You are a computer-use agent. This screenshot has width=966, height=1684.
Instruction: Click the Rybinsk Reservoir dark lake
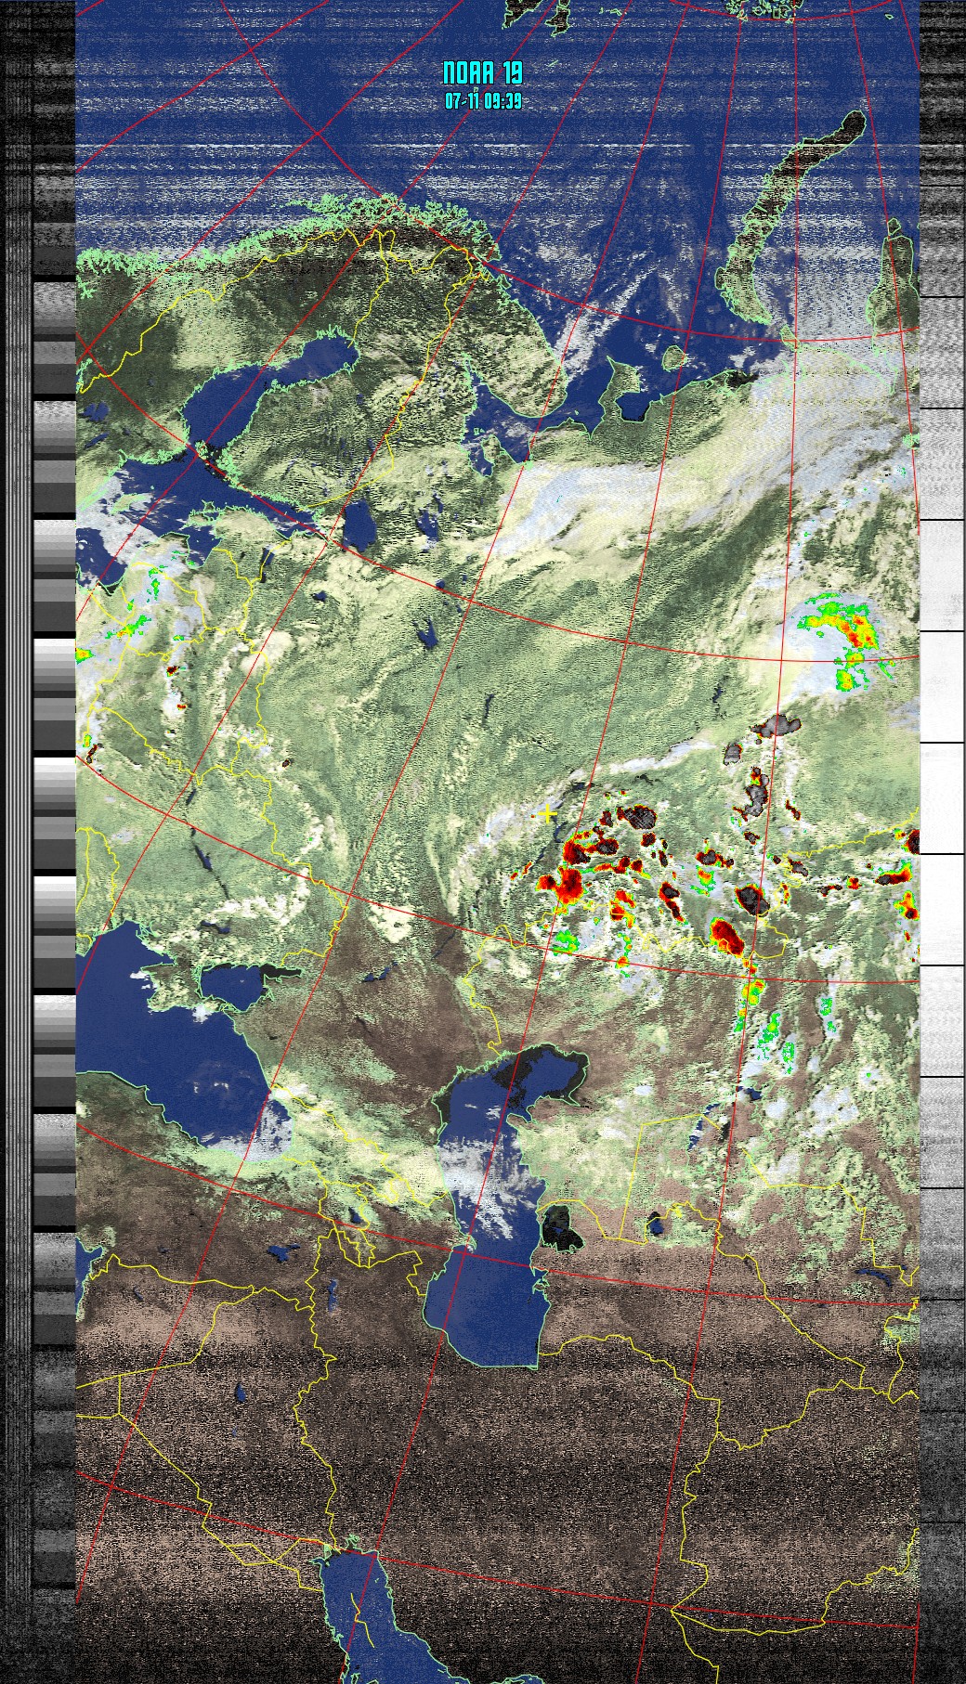[427, 637]
